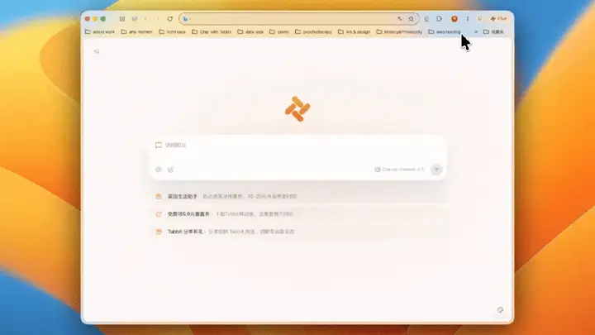The image size is (595, 335).
Task: Expand hidden bookmarks with the chevron
Action: coord(475,32)
